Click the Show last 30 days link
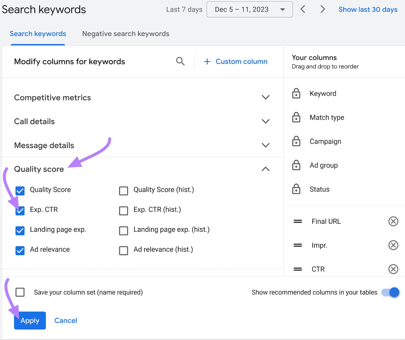Viewport: 405px width, 340px height. pos(368,10)
